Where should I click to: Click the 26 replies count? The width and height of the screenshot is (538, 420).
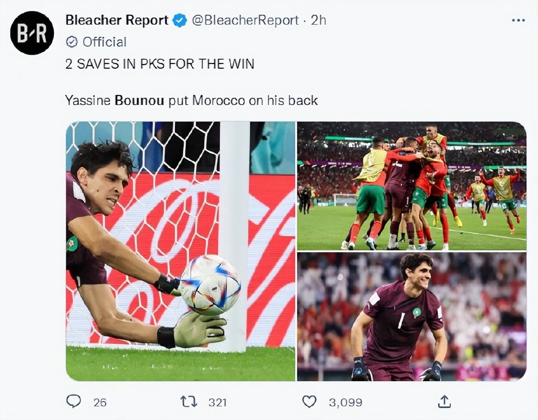point(100,402)
